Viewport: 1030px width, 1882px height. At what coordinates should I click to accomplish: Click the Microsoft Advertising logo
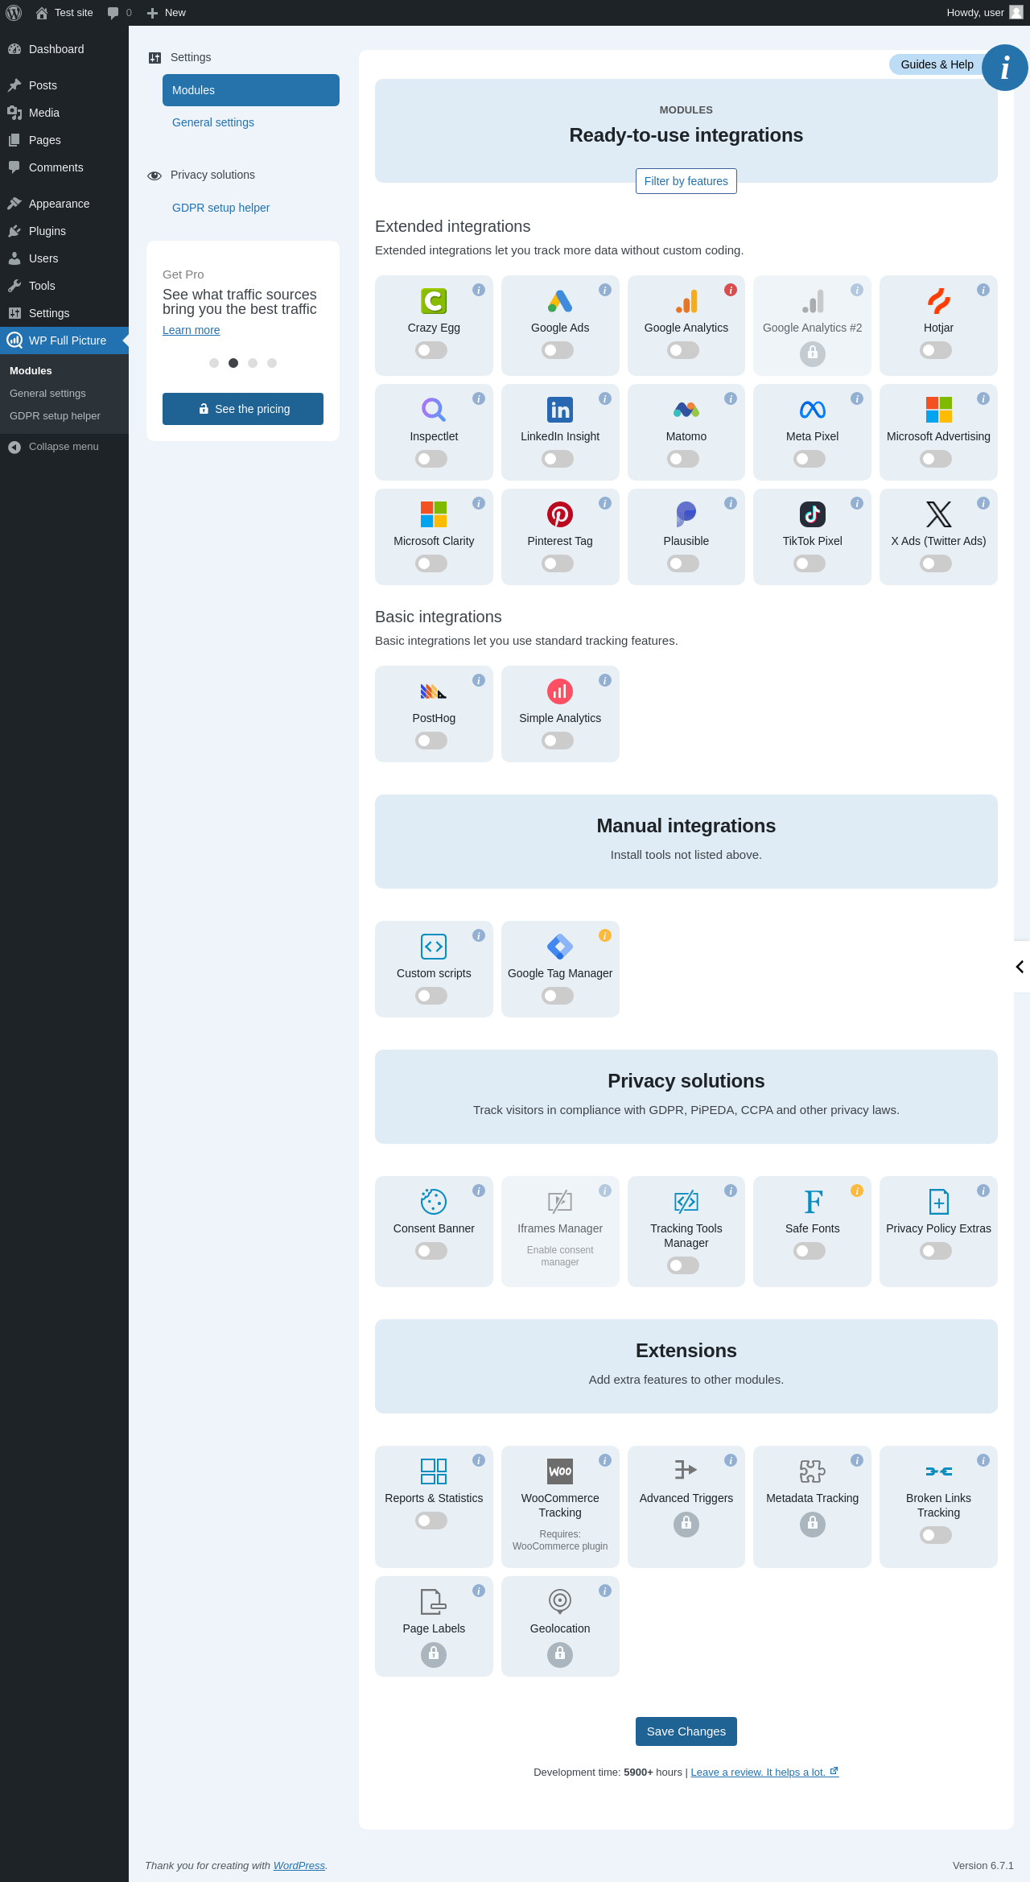[938, 410]
